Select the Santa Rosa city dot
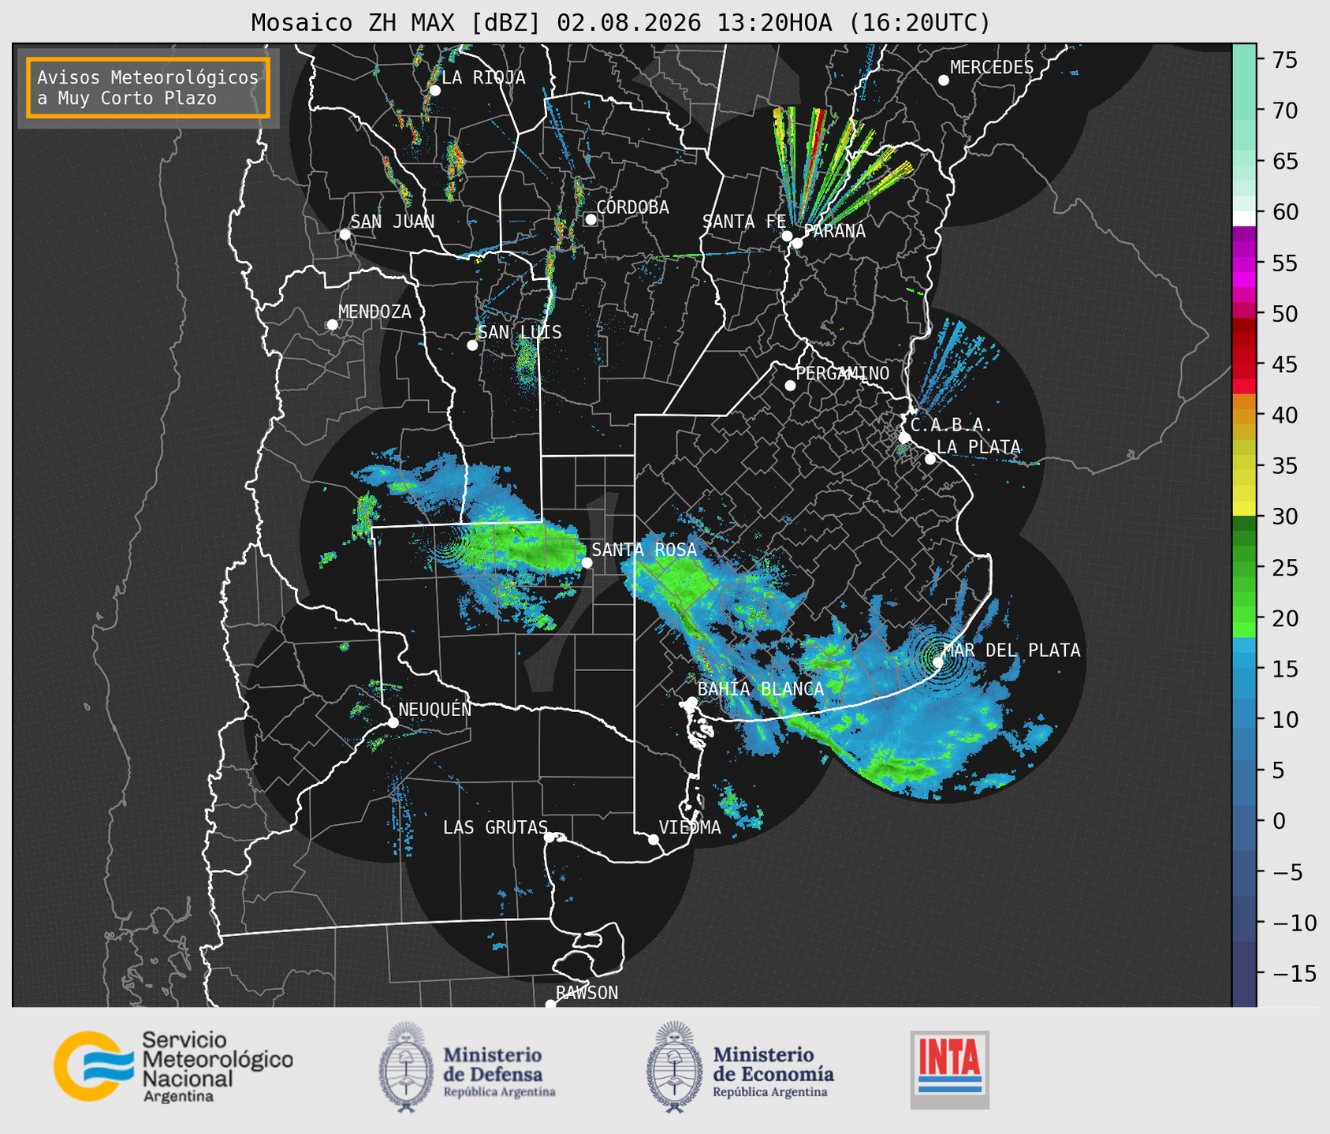The width and height of the screenshot is (1330, 1134). click(x=587, y=562)
